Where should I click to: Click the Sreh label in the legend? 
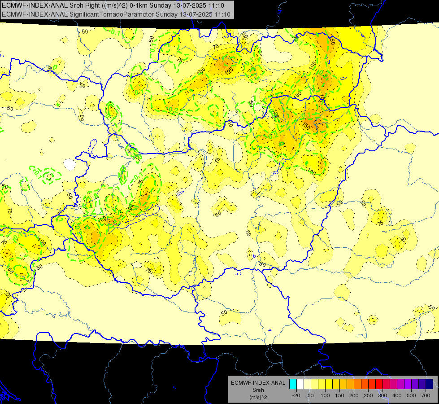258,390
